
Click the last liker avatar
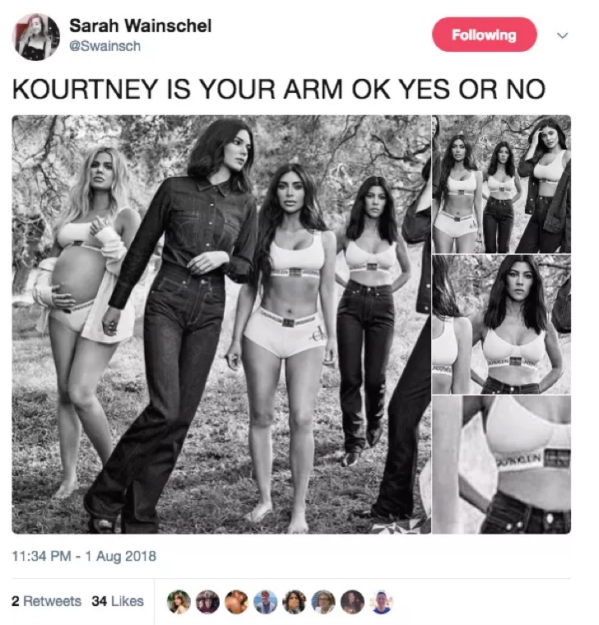(x=382, y=601)
